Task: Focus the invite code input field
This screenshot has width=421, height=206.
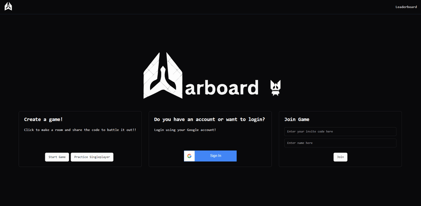Action: [x=340, y=131]
